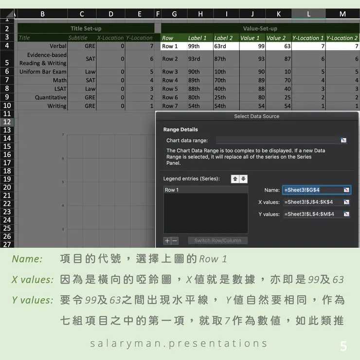Click 'Evidence-based Reading & Writing' cell
The image size is (360, 360).
[42, 59]
